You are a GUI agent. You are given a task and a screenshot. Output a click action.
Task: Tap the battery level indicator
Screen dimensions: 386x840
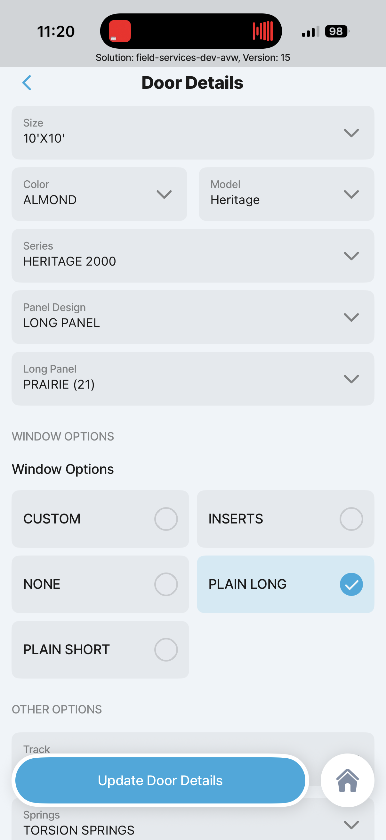336,31
